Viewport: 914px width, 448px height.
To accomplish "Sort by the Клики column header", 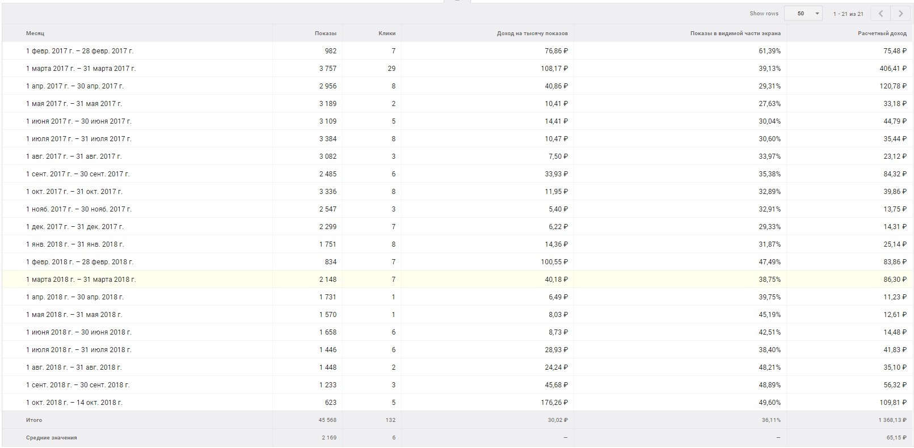I will point(387,33).
